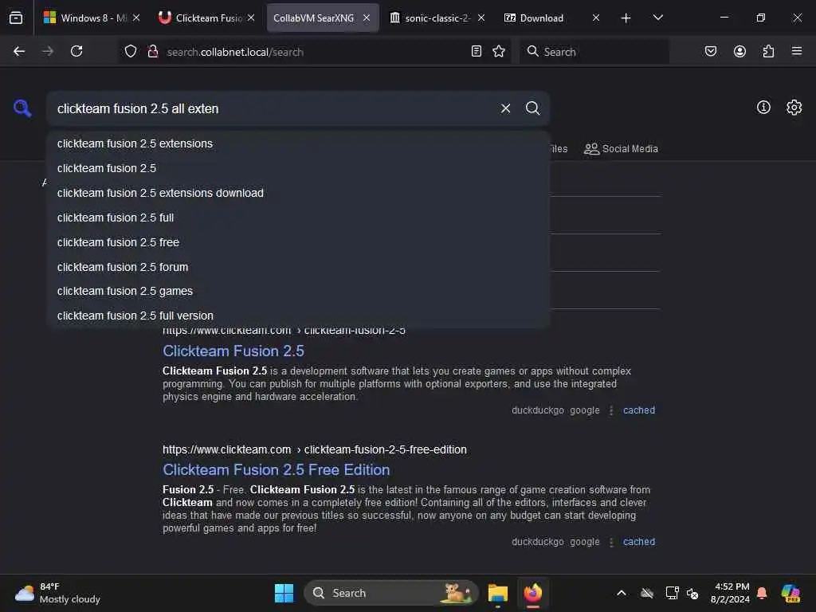Choose suggestion 'clickteam fusion 2.5 extensions'
The height and width of the screenshot is (612, 816).
(x=298, y=143)
